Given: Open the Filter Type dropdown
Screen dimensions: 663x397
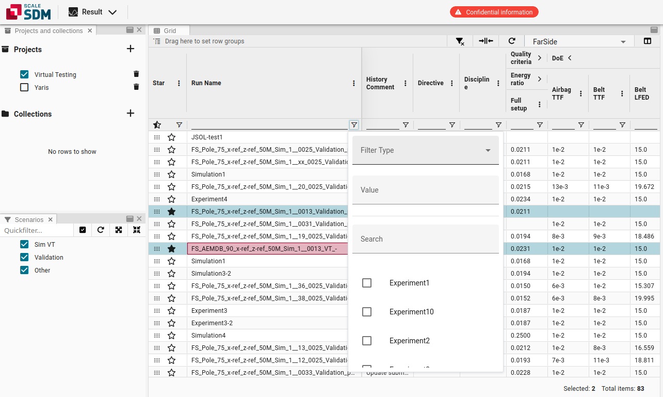Looking at the screenshot, I should pos(425,150).
